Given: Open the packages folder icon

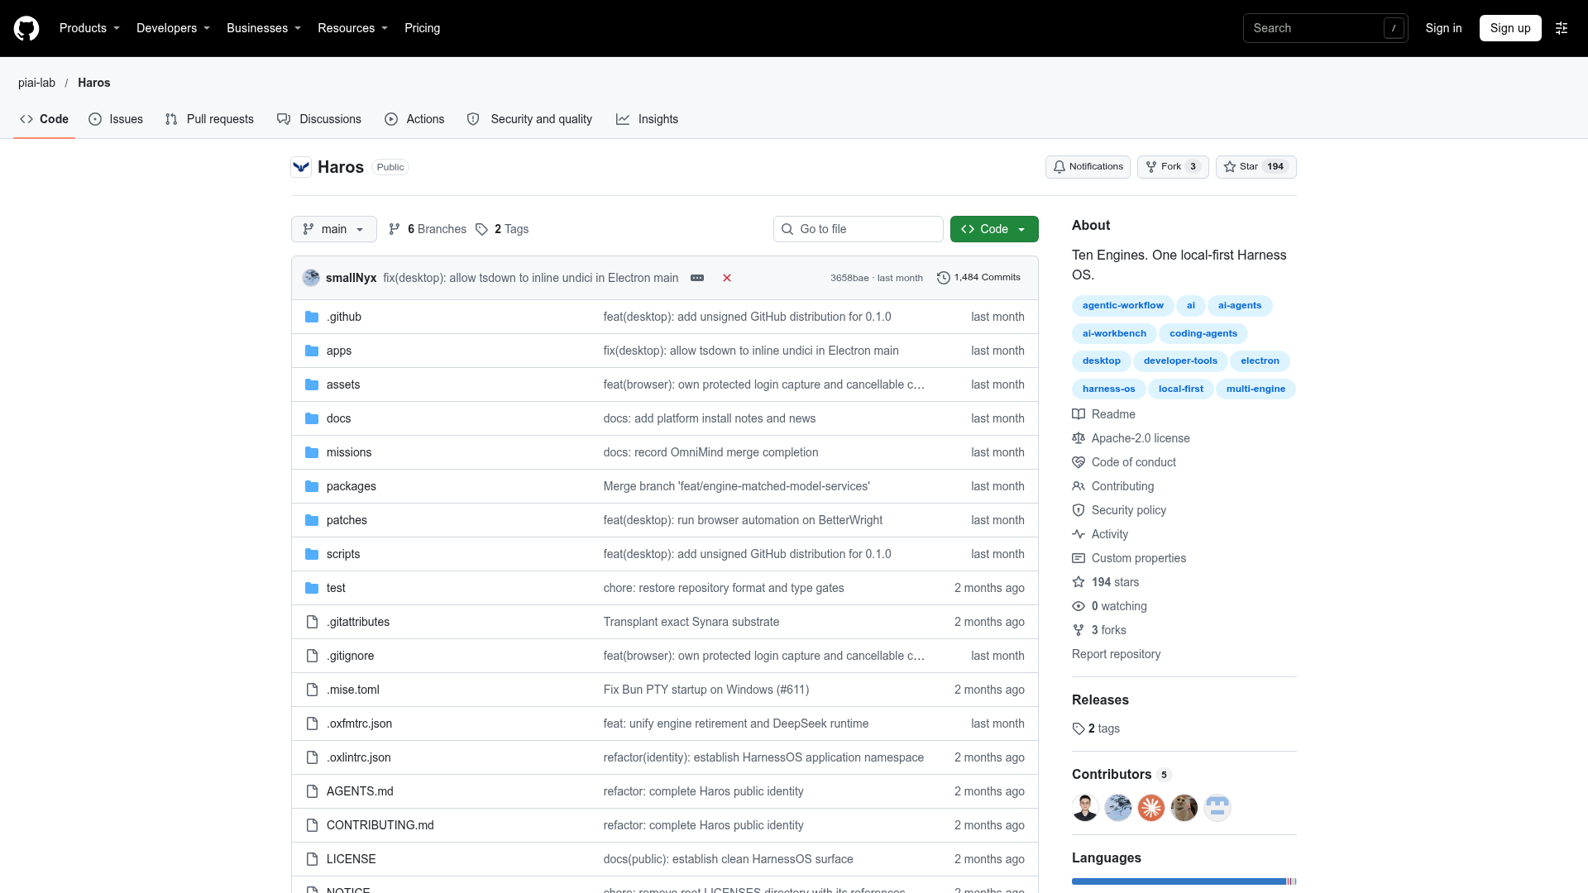Looking at the screenshot, I should 312,486.
